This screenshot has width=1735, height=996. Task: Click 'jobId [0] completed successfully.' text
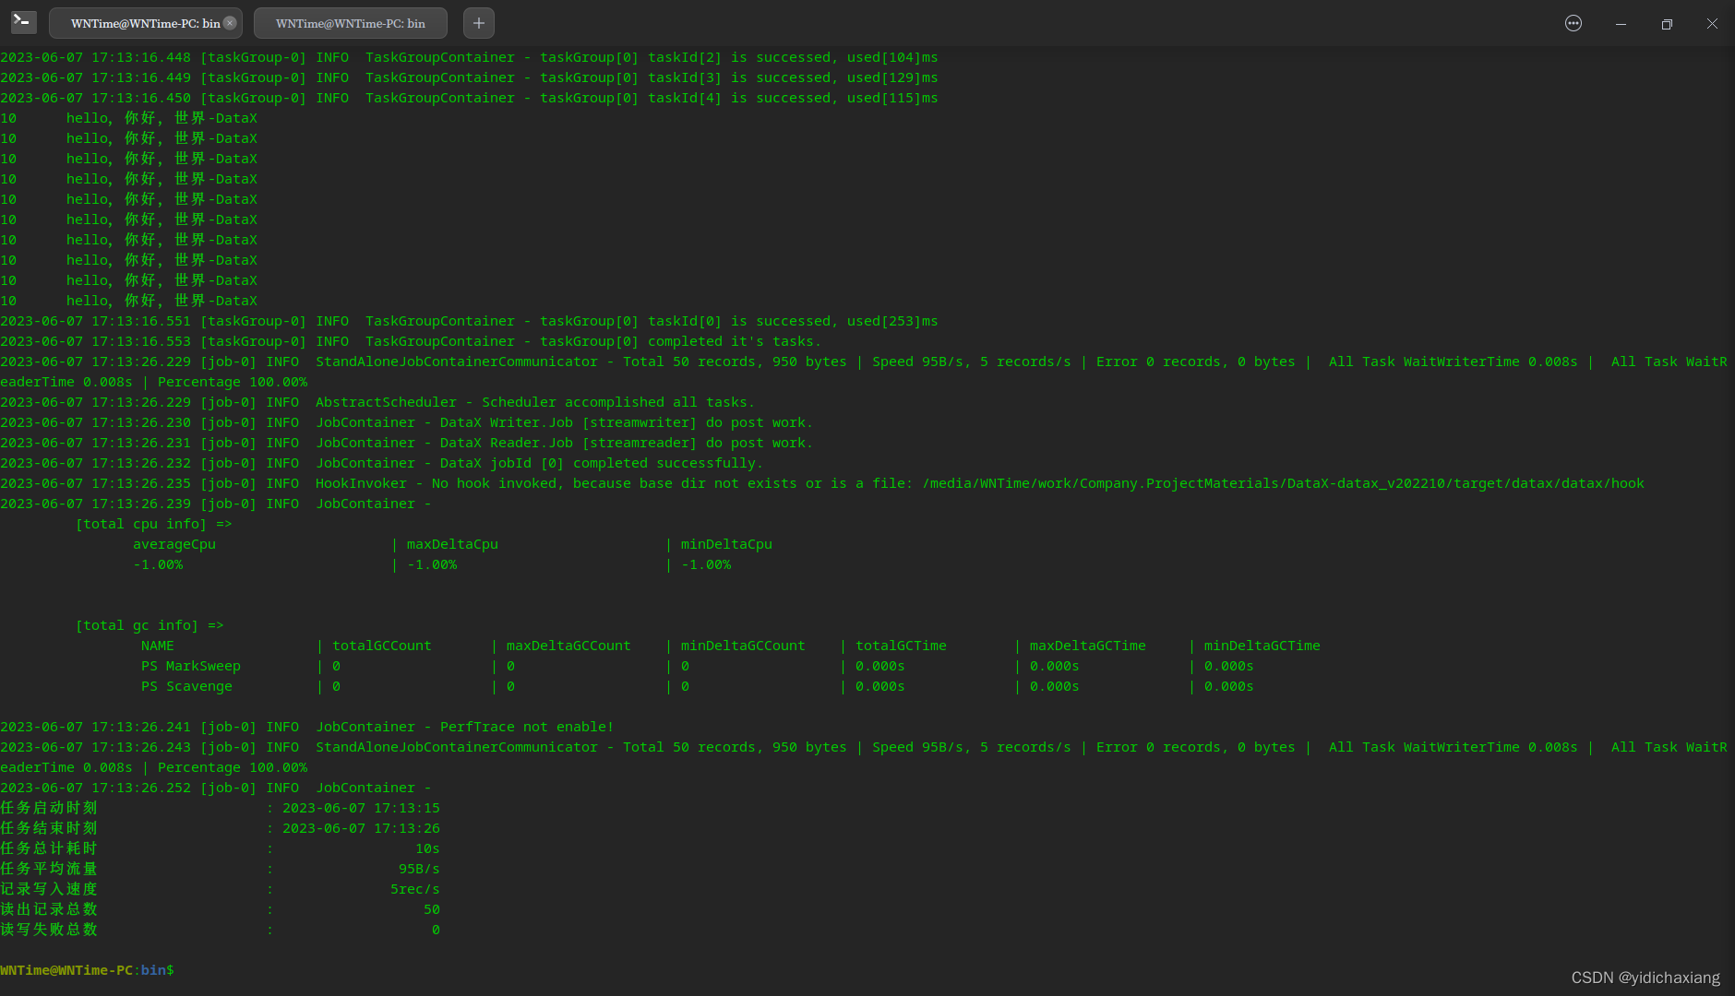[x=627, y=463]
